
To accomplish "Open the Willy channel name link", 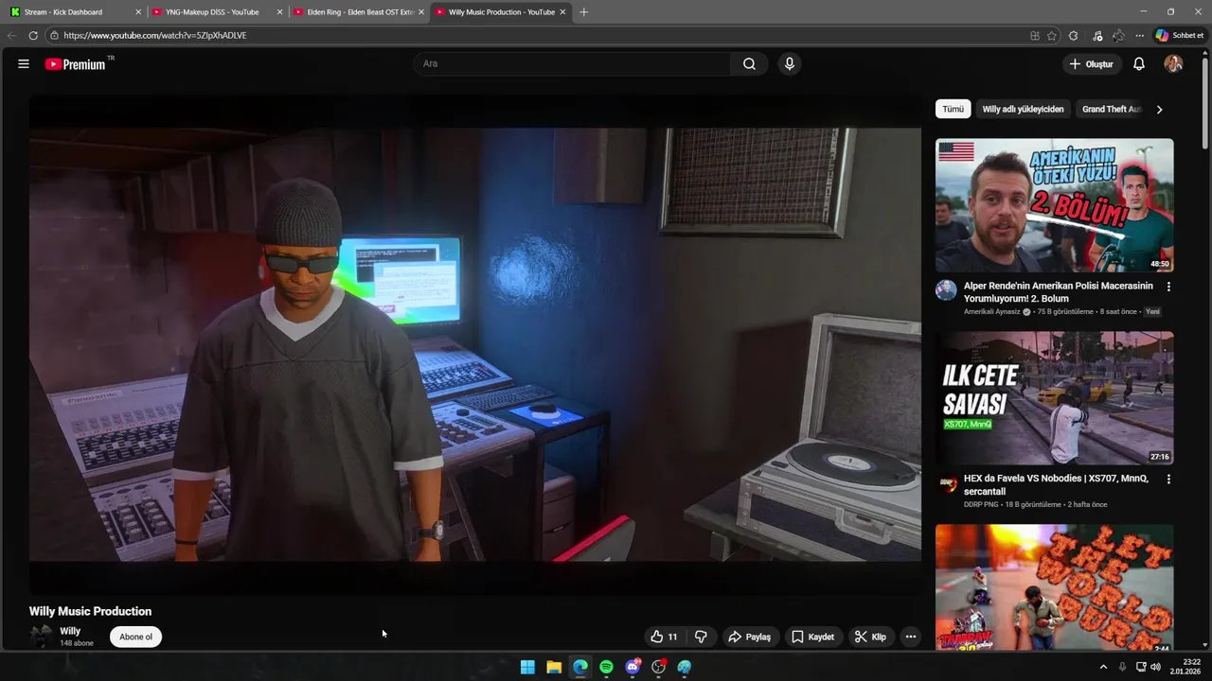I will [x=70, y=631].
